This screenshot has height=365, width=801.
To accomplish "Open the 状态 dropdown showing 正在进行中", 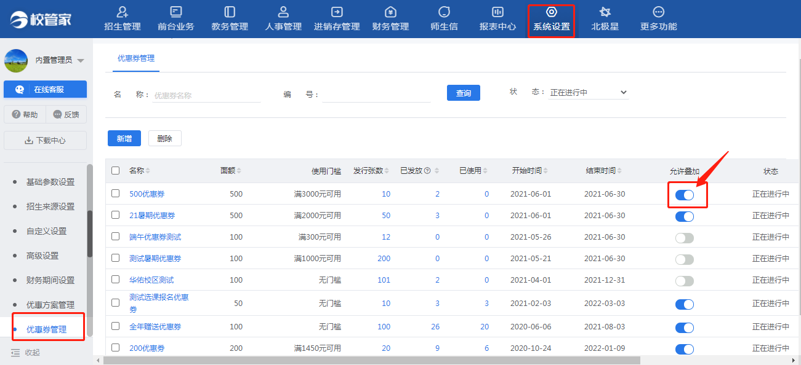I will 589,93.
